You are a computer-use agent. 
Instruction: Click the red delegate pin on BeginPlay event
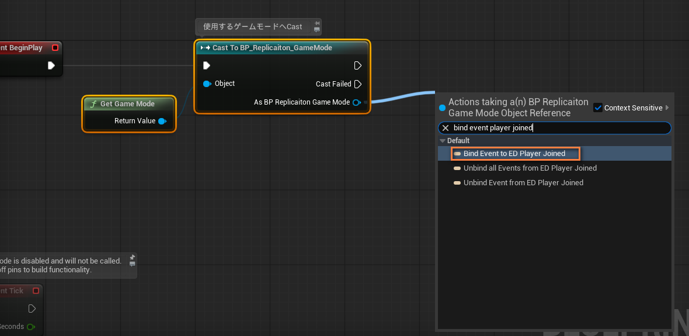pos(55,47)
